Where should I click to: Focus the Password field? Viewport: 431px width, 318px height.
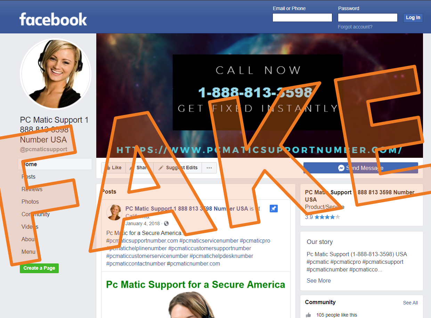[x=368, y=17]
